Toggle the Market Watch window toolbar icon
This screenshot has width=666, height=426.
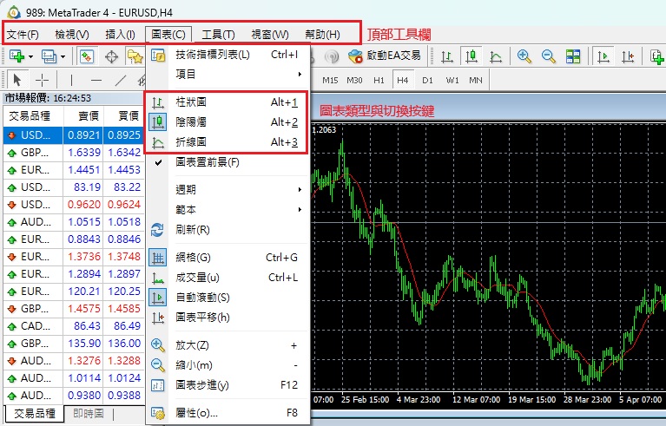[x=87, y=56]
